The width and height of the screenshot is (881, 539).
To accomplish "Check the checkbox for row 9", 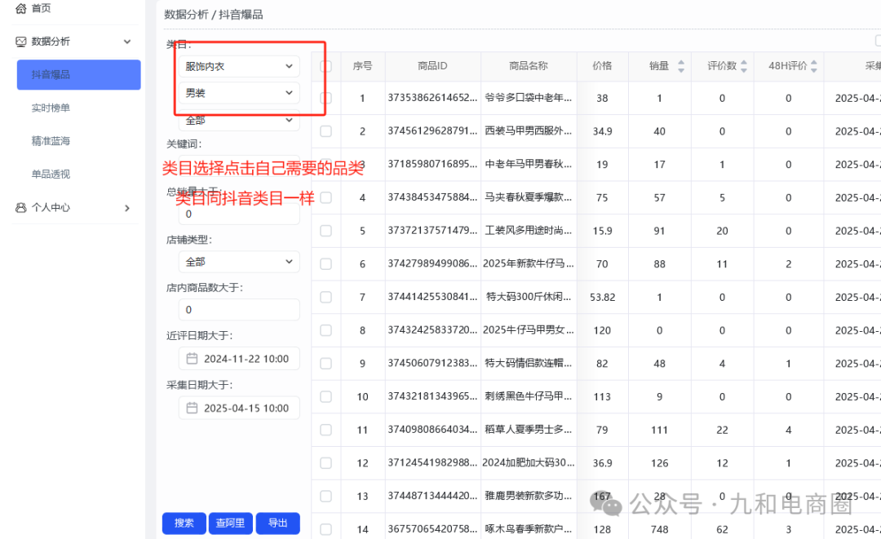I will click(x=325, y=363).
